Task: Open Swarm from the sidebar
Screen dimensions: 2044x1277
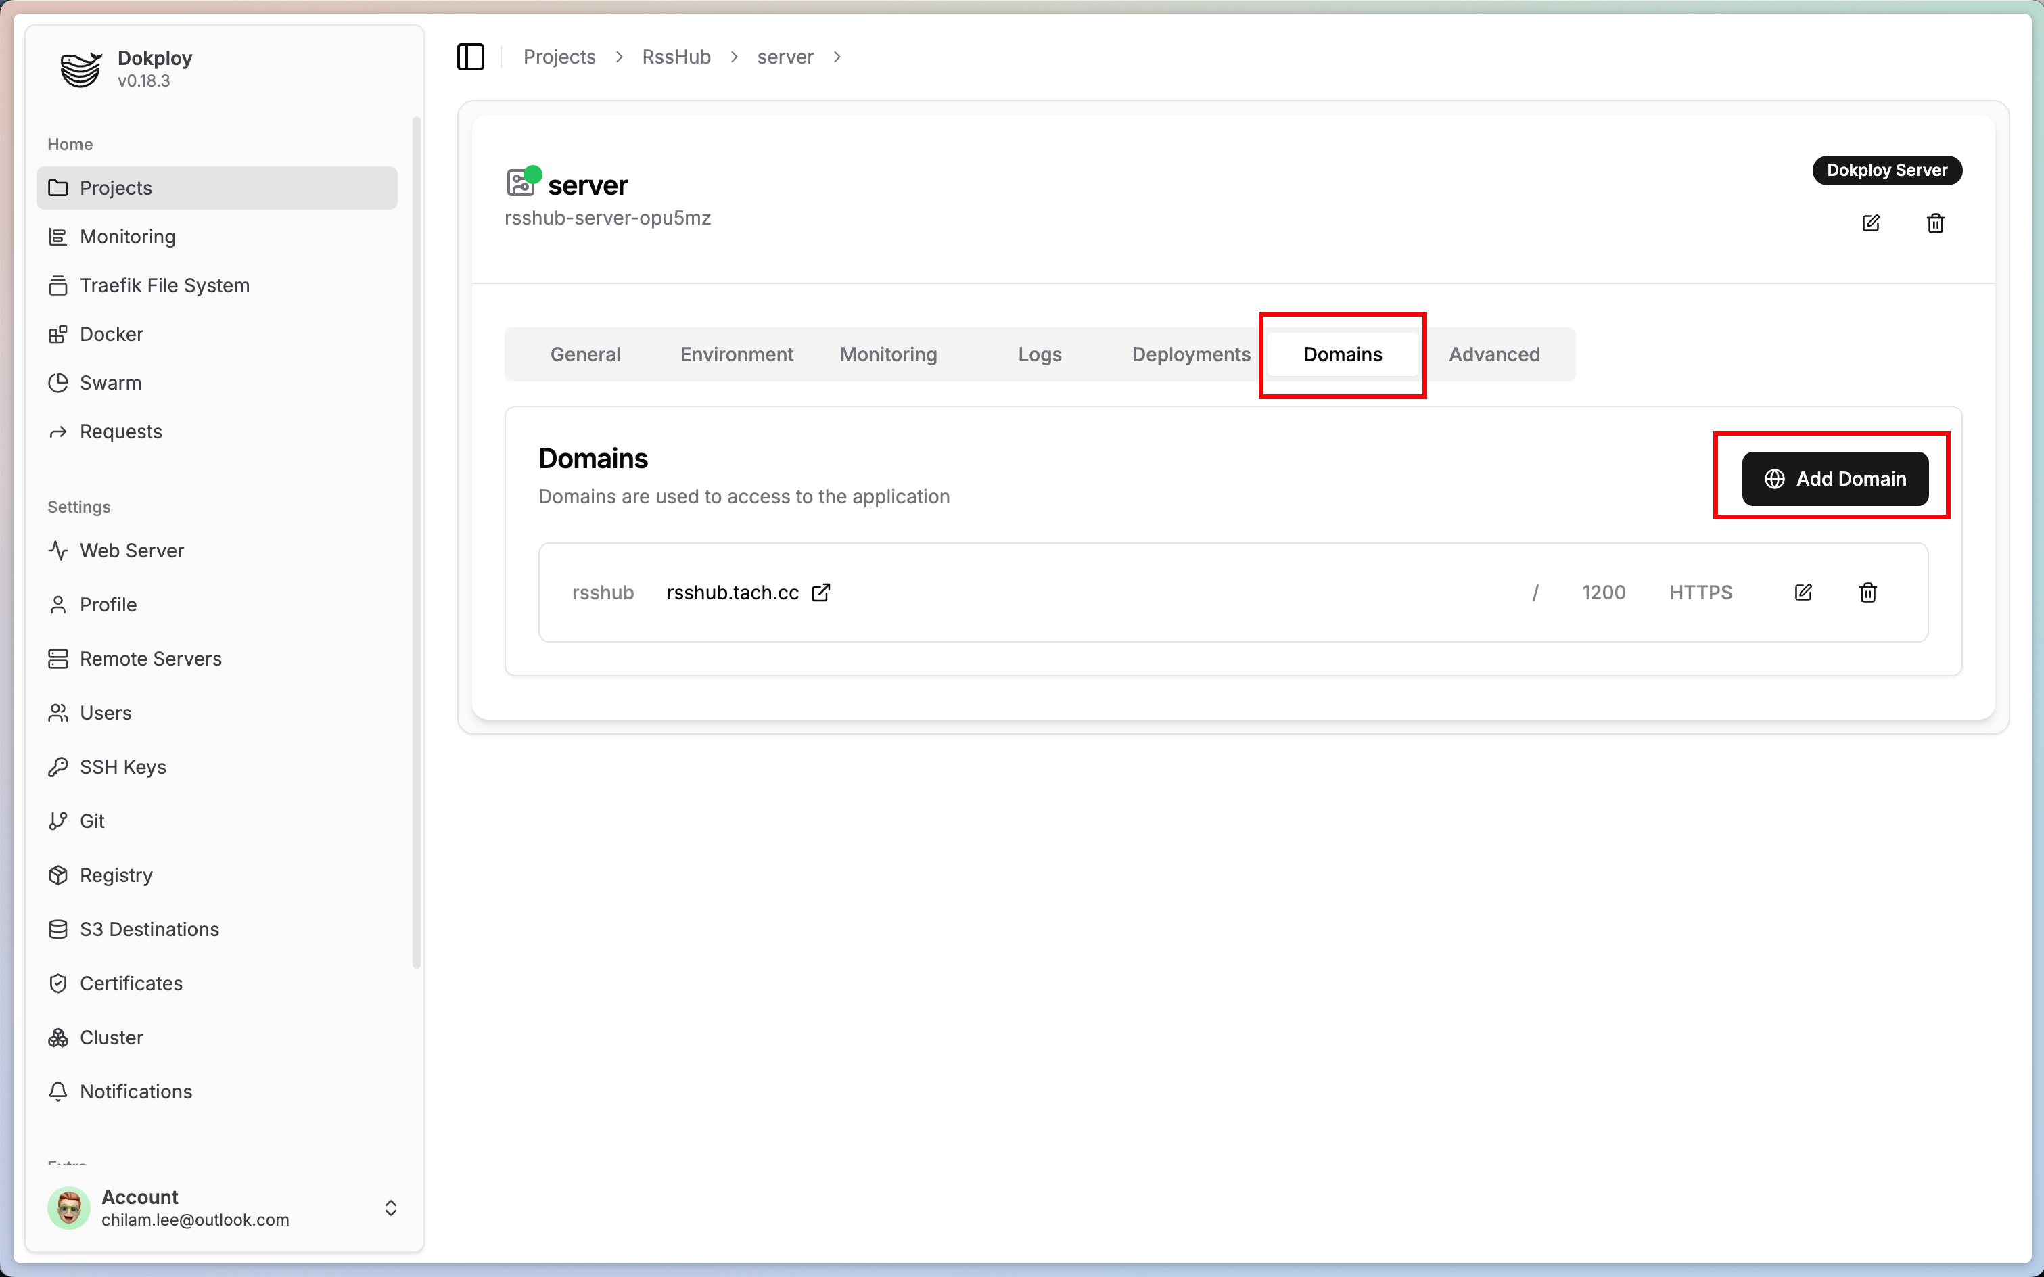Action: tap(110, 383)
